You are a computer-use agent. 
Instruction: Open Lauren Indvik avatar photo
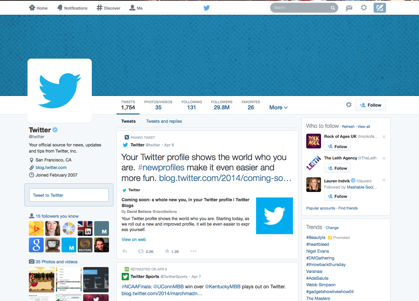(313, 184)
